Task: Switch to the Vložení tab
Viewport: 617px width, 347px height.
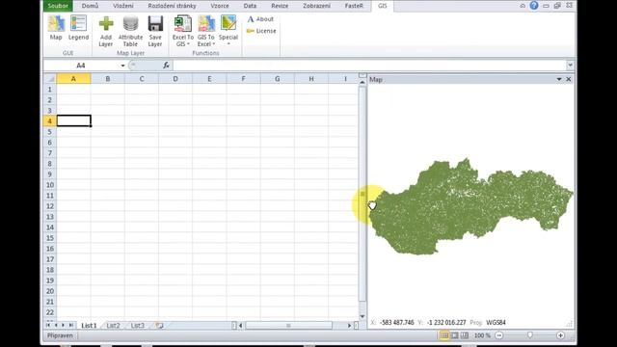Action: [123, 6]
